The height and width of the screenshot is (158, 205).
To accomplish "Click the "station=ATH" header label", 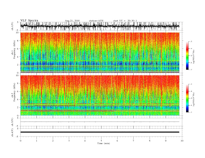I will point(96,21).
